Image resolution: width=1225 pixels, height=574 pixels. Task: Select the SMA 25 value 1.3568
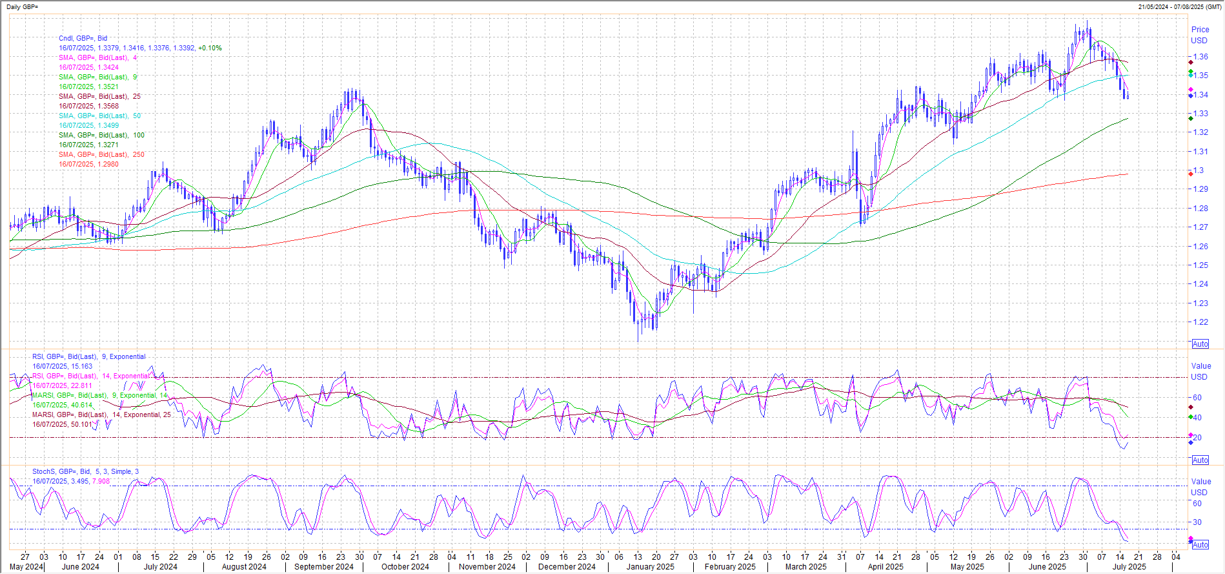(108, 106)
